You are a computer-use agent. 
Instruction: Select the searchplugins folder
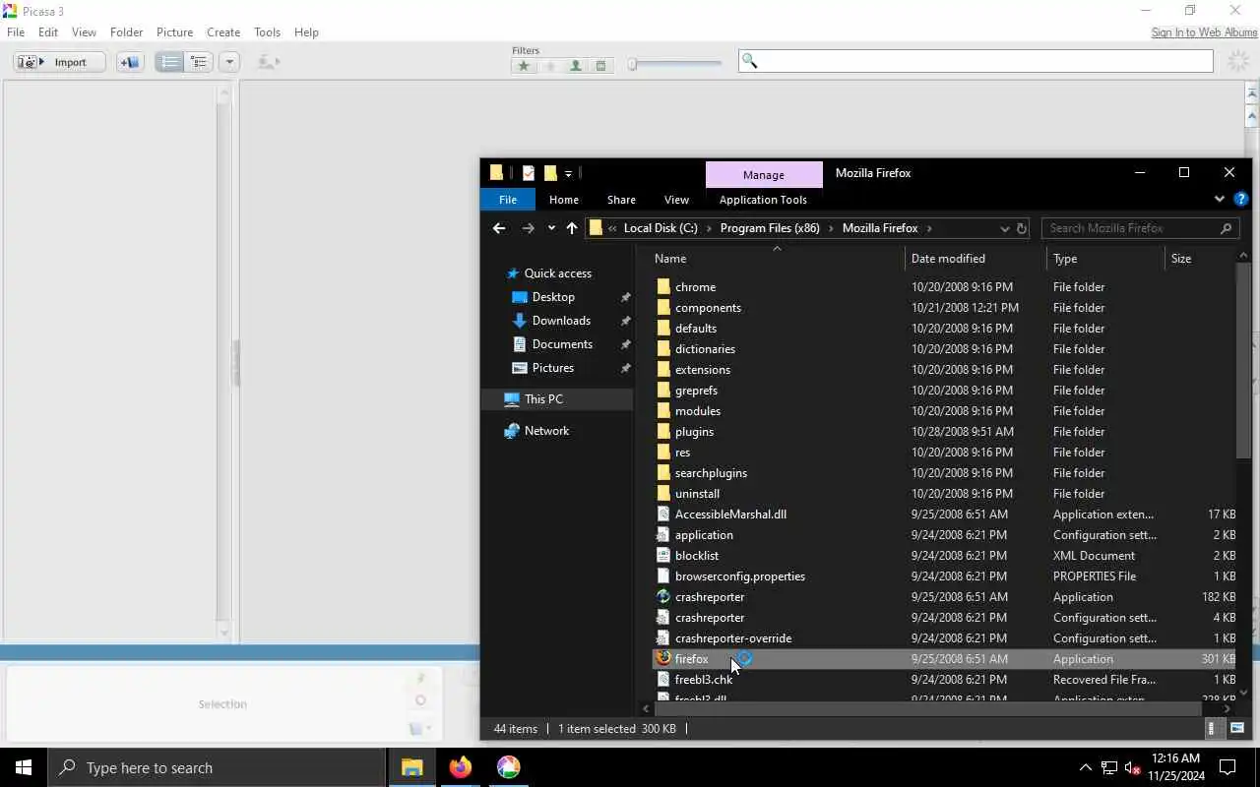[711, 473]
